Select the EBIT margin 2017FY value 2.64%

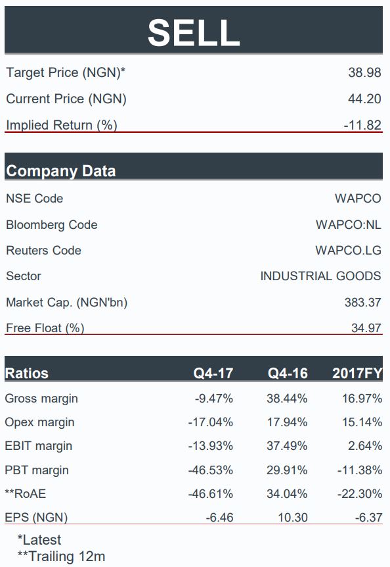coord(365,446)
